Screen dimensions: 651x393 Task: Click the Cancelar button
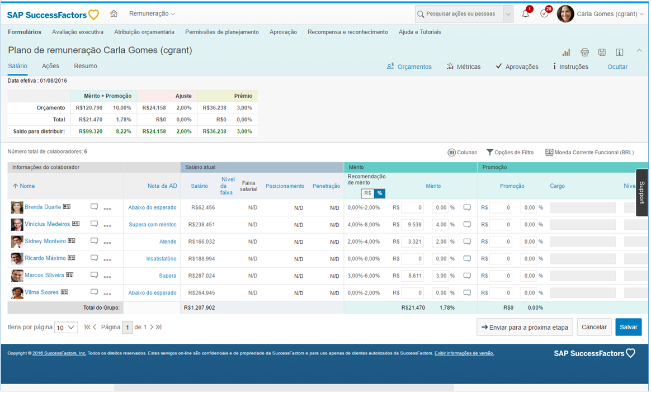[594, 327]
